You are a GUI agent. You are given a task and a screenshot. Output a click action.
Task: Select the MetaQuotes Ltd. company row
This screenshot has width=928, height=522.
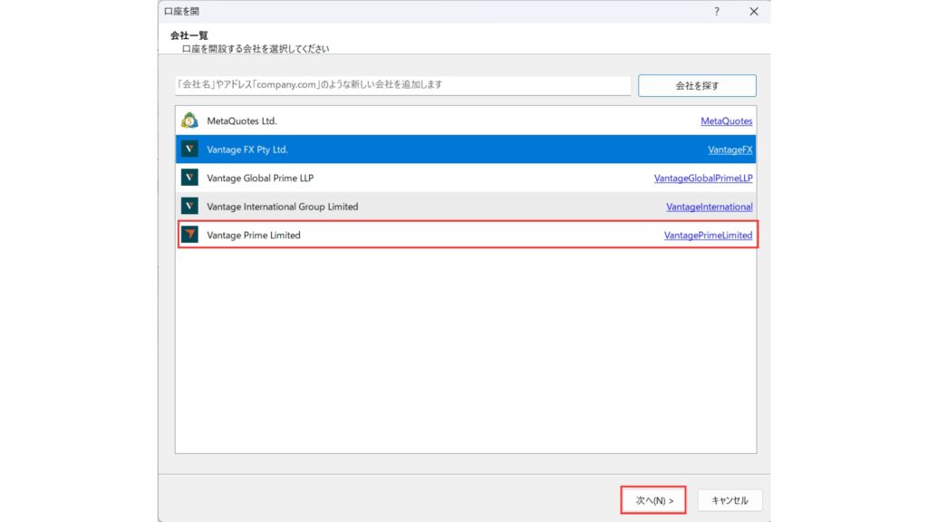(242, 121)
